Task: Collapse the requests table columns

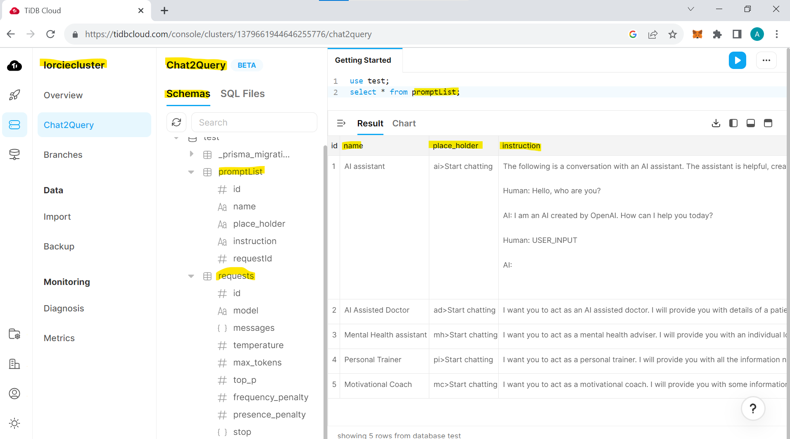Action: click(x=191, y=276)
